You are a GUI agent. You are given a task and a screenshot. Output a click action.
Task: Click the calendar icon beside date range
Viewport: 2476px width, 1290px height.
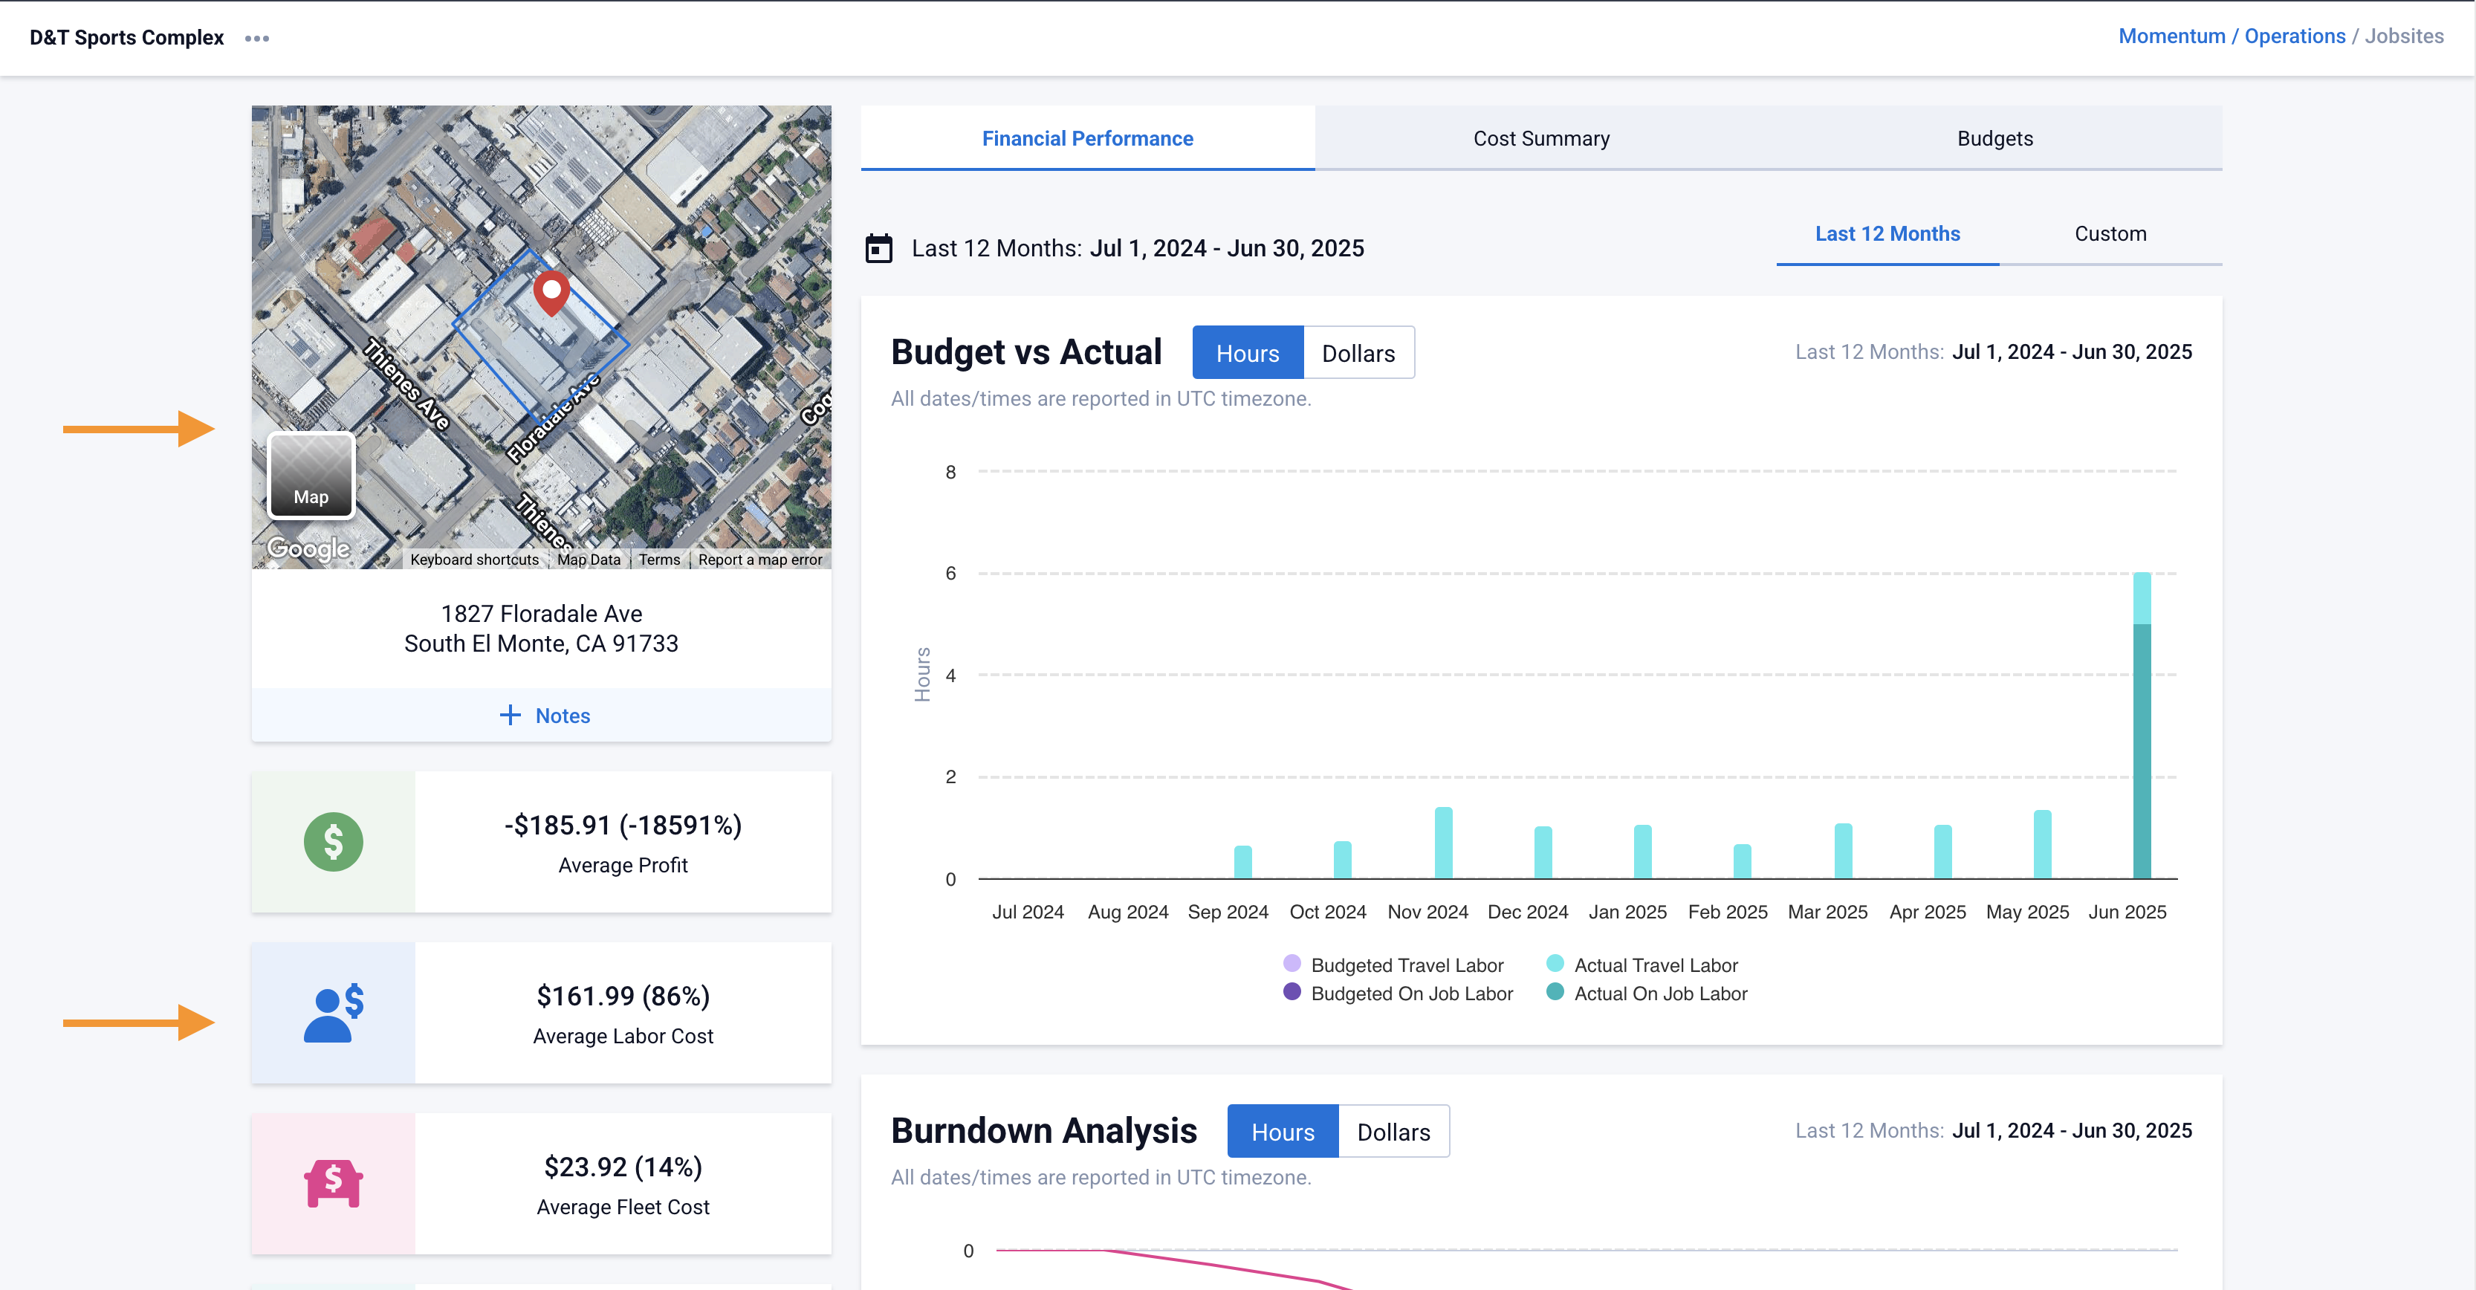pos(878,248)
